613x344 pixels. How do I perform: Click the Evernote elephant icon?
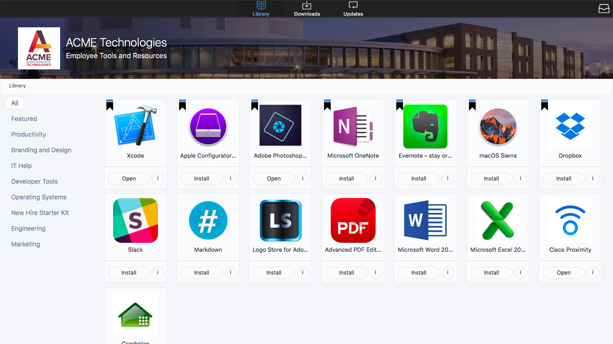[x=425, y=126]
